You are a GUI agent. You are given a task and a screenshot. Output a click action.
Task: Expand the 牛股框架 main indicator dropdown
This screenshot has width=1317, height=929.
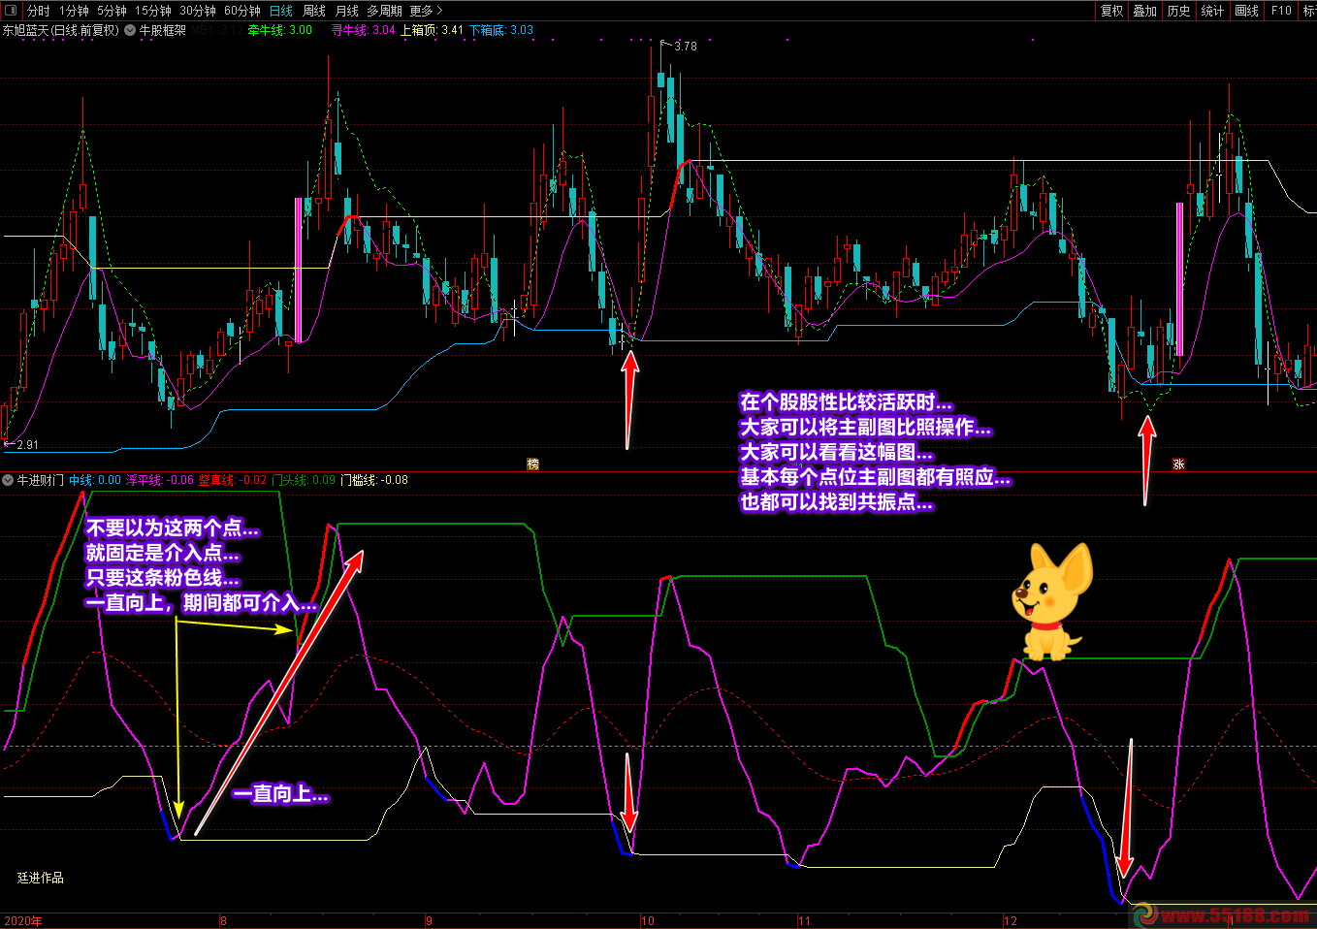pyautogui.click(x=130, y=30)
